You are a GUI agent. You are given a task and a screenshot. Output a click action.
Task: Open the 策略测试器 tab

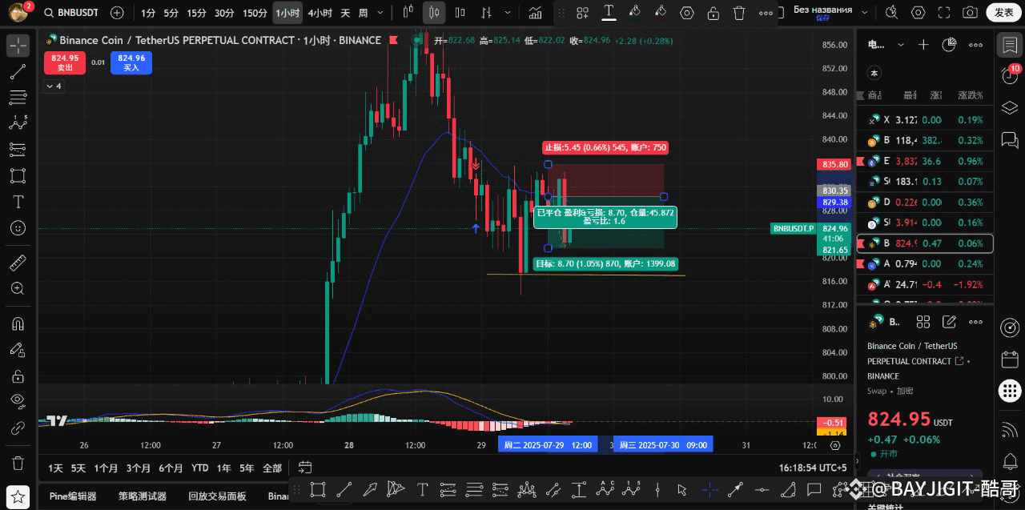click(143, 496)
